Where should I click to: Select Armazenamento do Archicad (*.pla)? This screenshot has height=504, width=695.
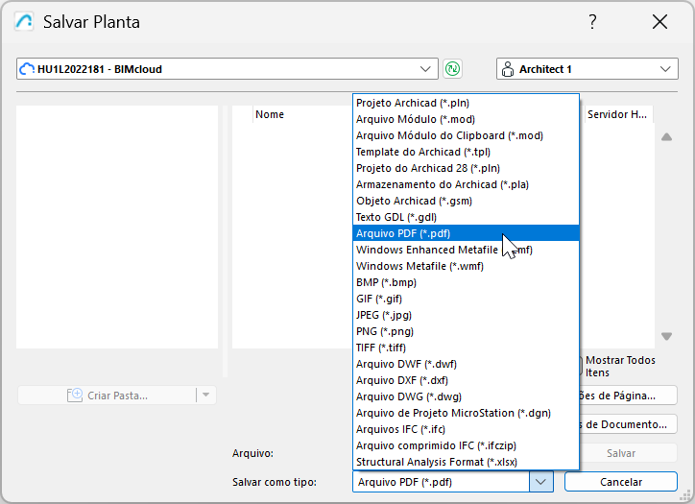(x=466, y=184)
